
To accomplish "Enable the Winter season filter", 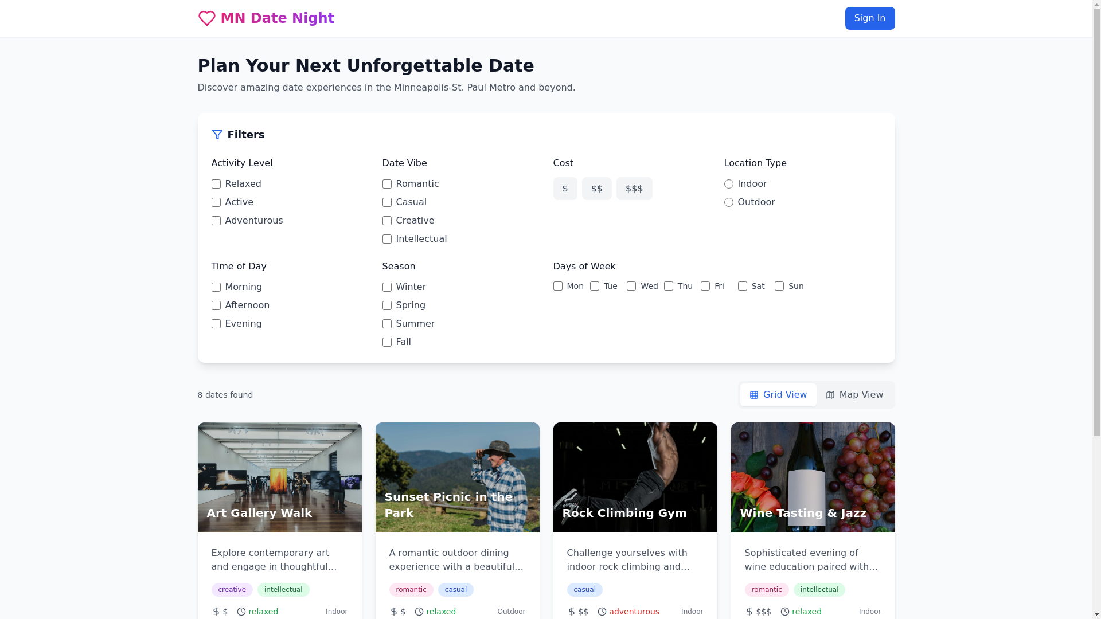I will pos(387,287).
